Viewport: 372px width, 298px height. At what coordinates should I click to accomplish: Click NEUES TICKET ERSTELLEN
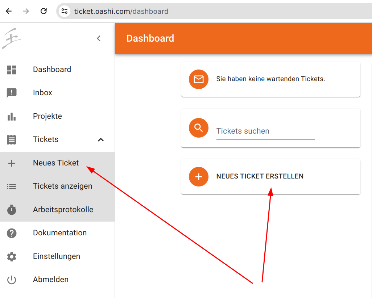[260, 176]
